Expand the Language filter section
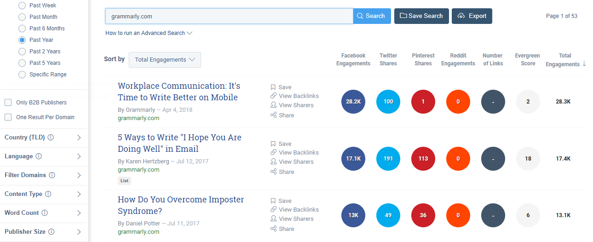The image size is (593, 242). pyautogui.click(x=79, y=156)
